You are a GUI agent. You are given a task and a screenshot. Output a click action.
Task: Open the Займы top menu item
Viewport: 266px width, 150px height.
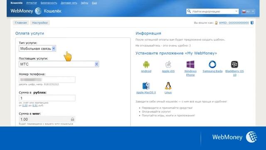pos(84,3)
